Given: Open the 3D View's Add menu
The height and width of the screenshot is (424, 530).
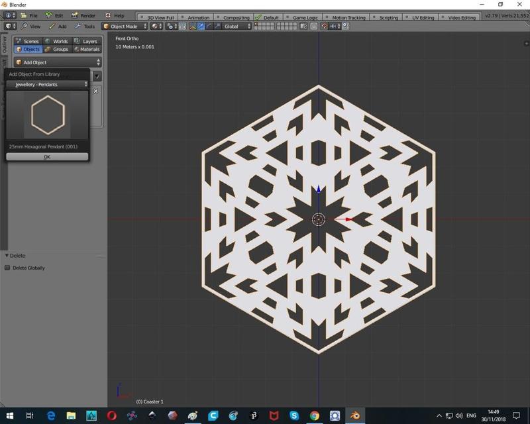Looking at the screenshot, I should coord(58,26).
